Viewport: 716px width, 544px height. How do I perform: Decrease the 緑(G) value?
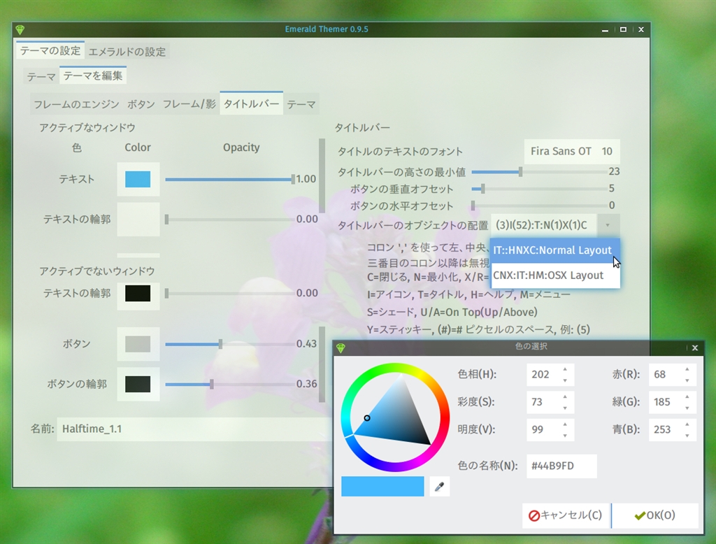pos(687,408)
